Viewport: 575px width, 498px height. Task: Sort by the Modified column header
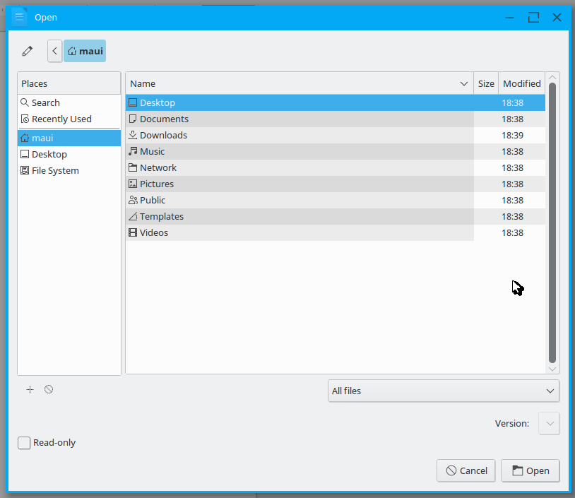521,83
